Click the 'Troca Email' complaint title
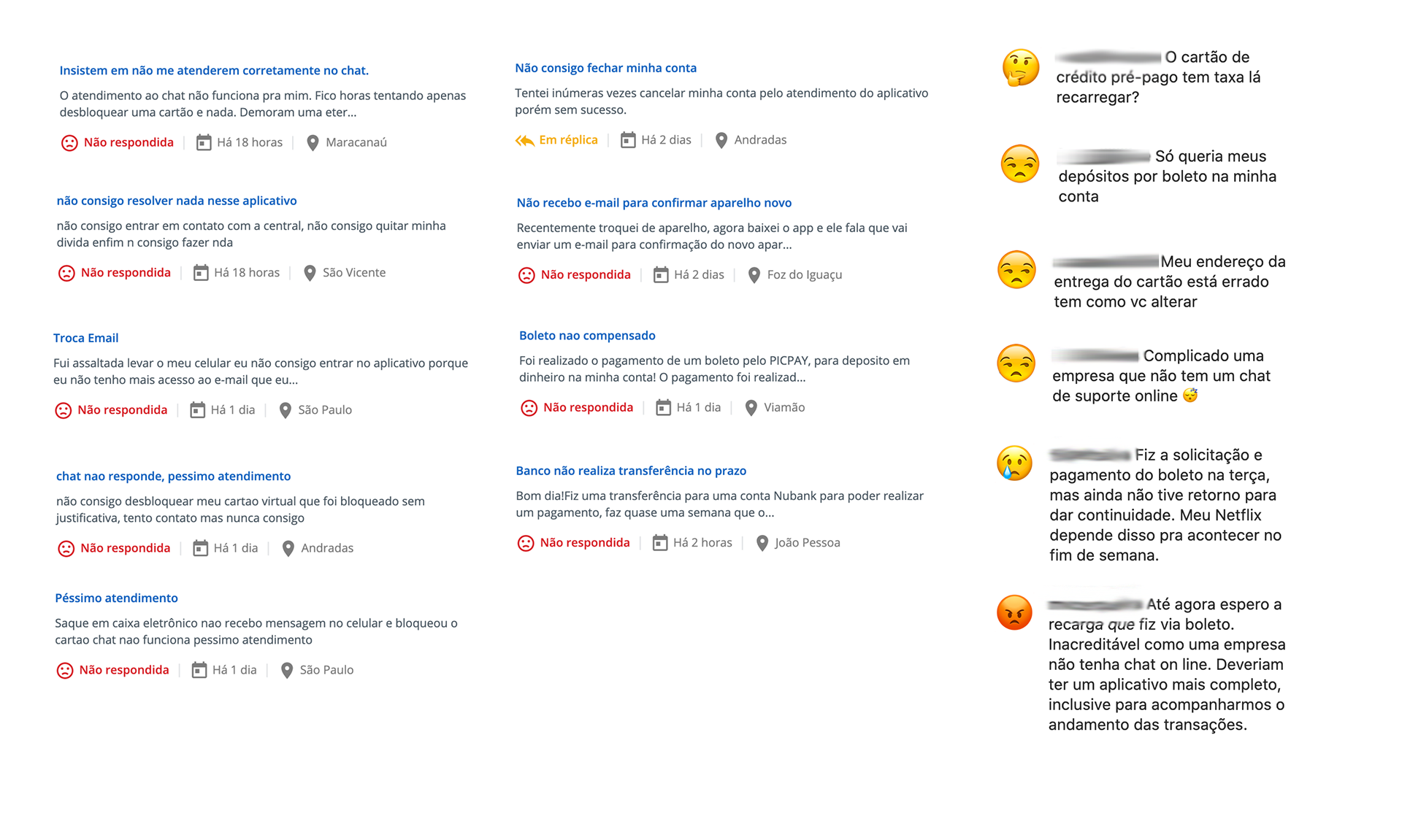This screenshot has width=1402, height=813. pyautogui.click(x=85, y=338)
